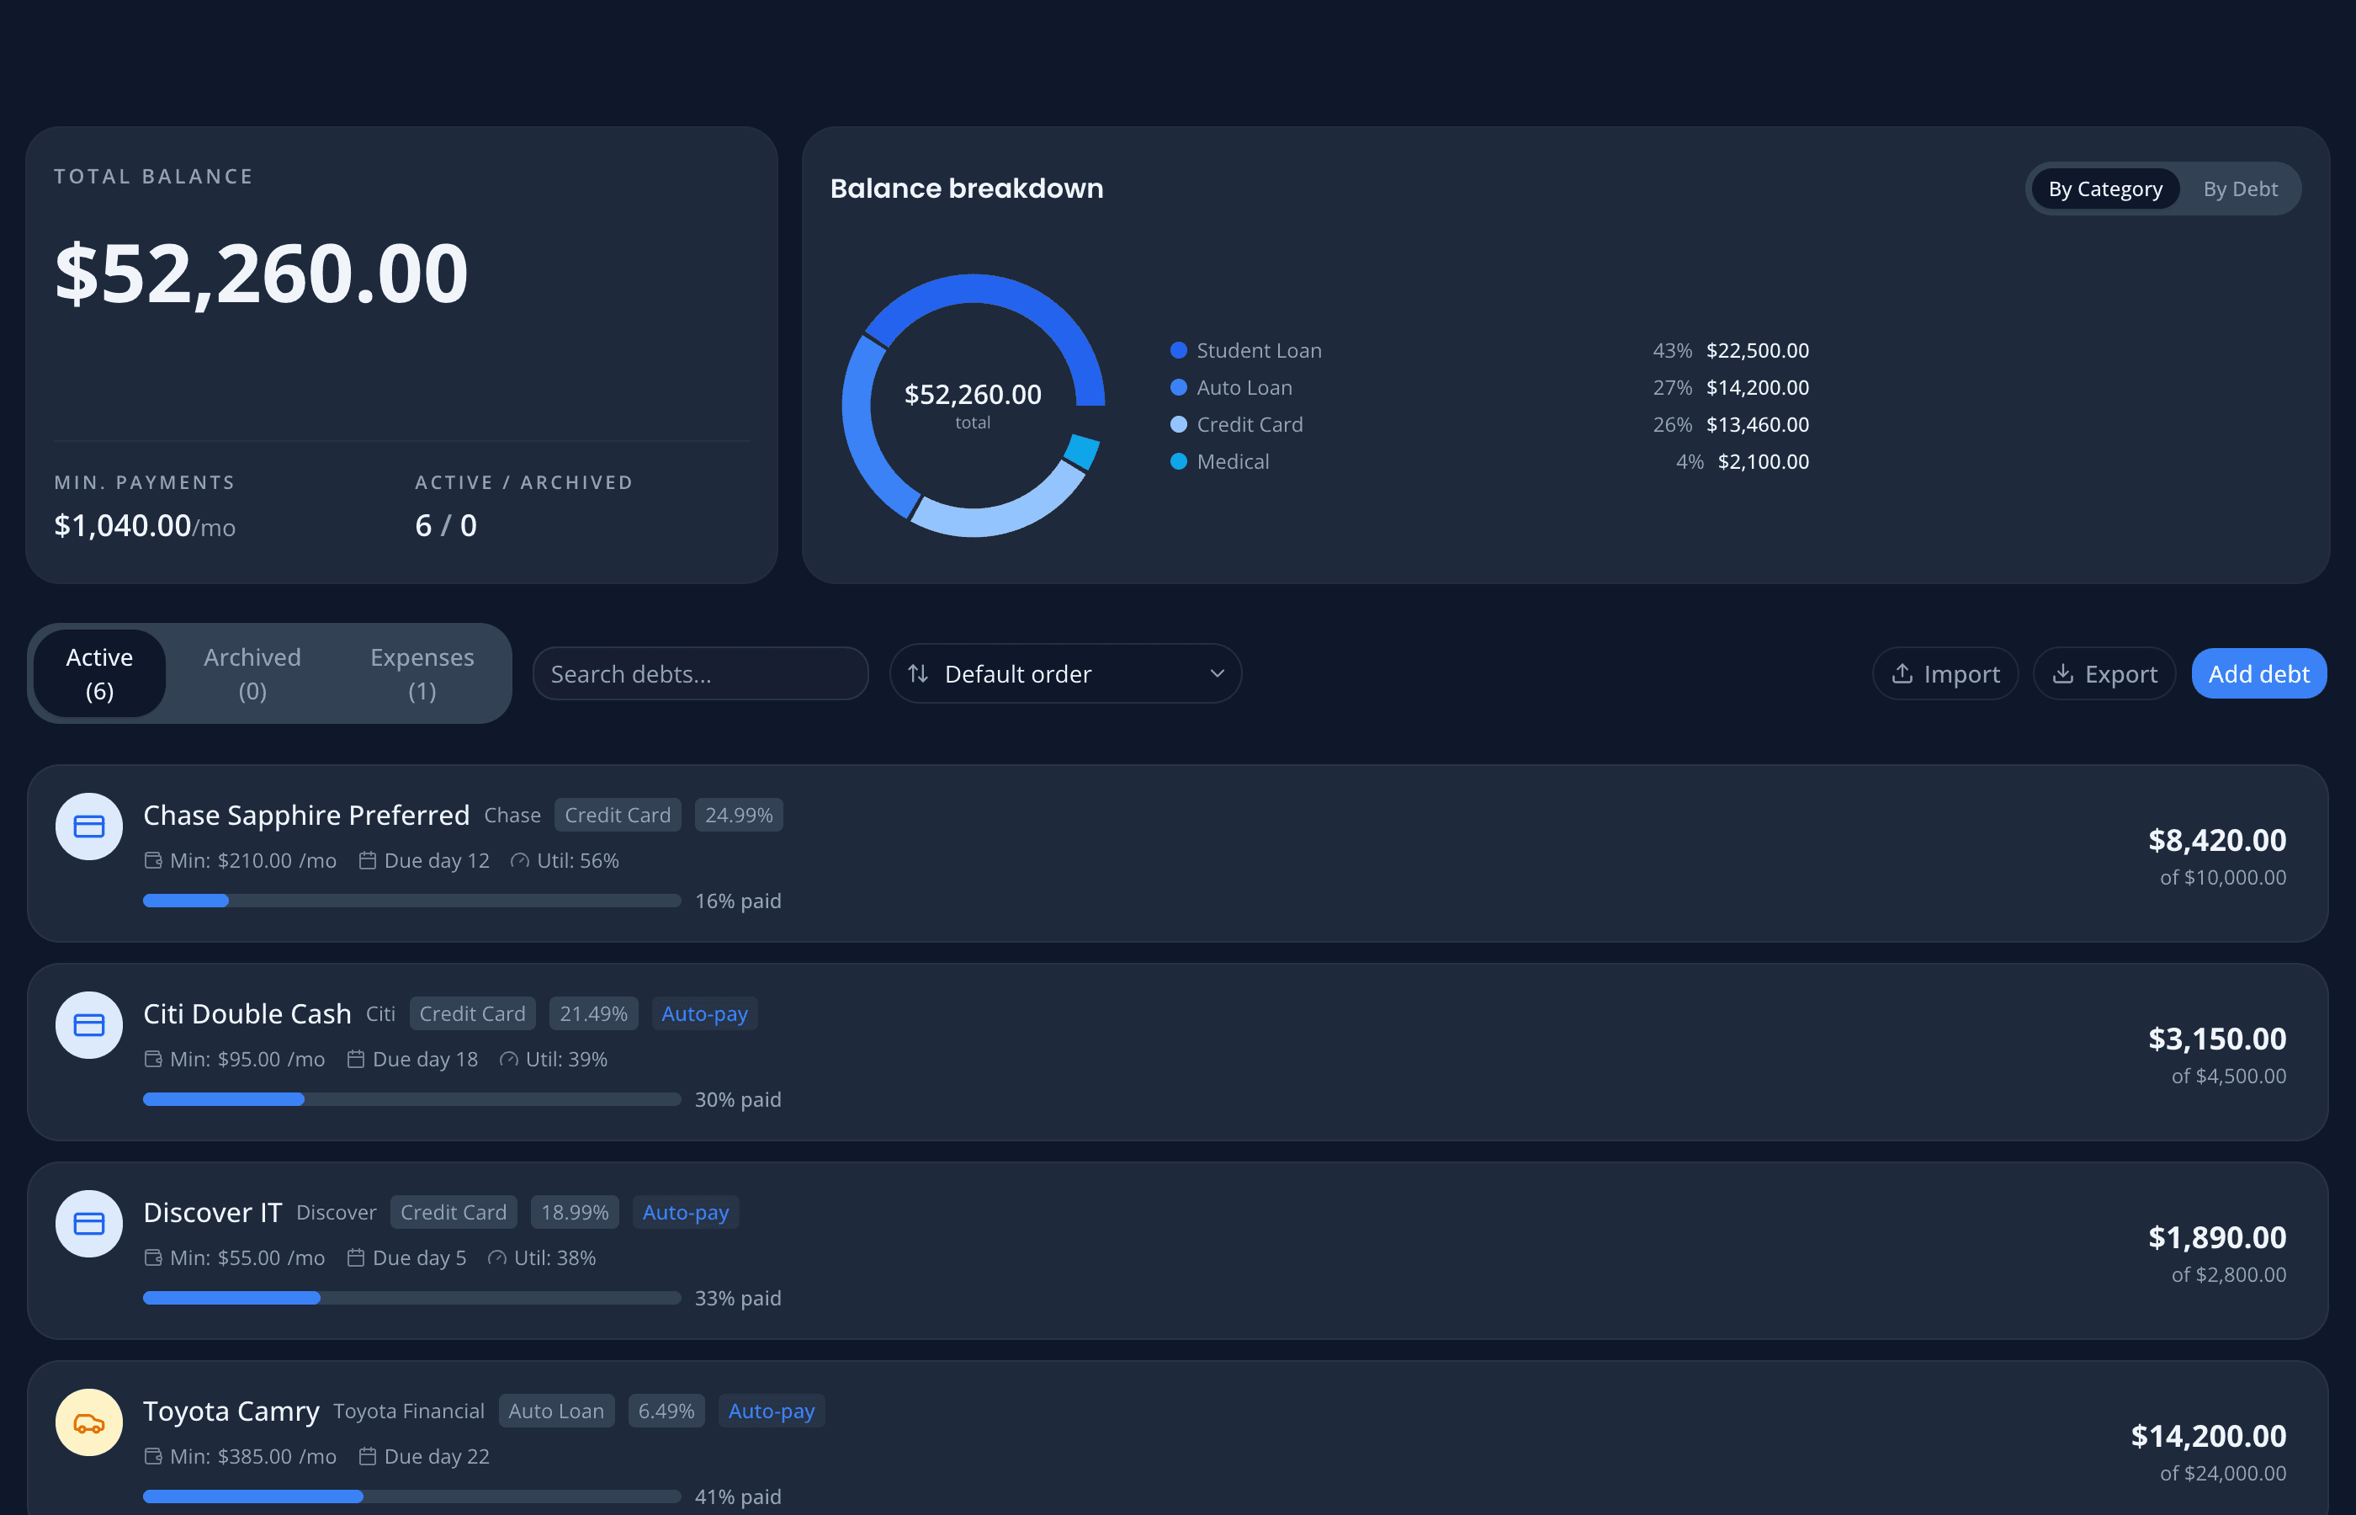
Task: Click the 16% paid progress bar
Action: click(411, 899)
